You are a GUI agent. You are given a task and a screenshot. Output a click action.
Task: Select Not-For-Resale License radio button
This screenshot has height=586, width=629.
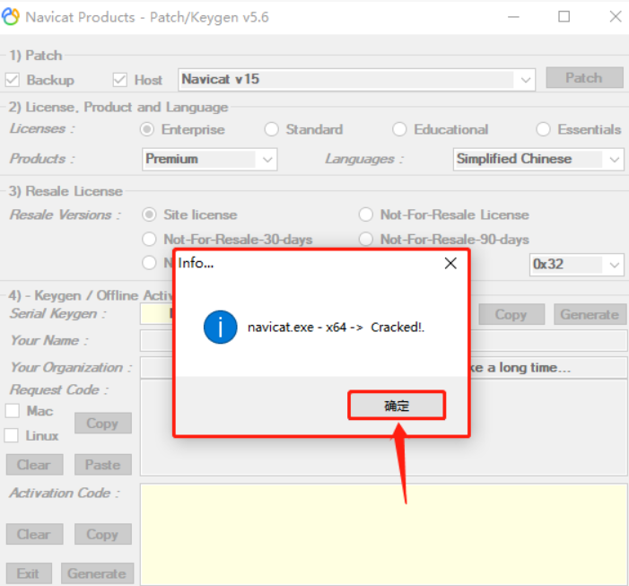[365, 214]
